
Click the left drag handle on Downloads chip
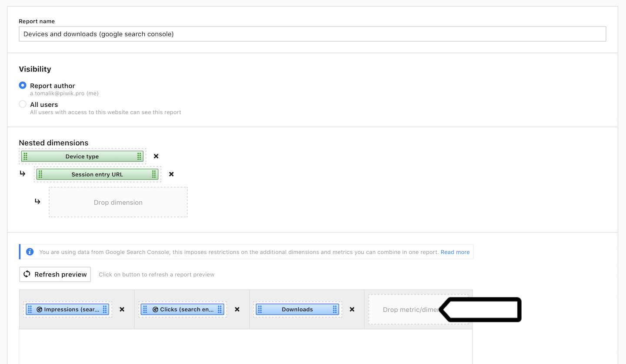tap(260, 309)
